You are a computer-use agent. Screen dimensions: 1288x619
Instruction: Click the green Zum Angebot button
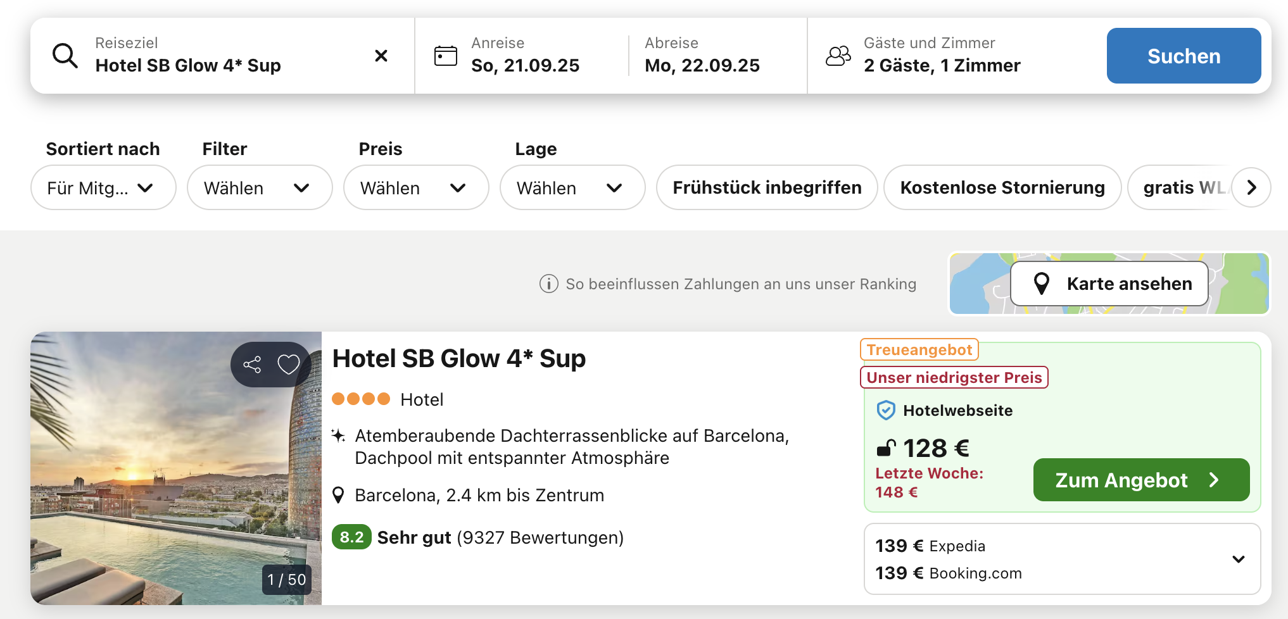point(1141,480)
